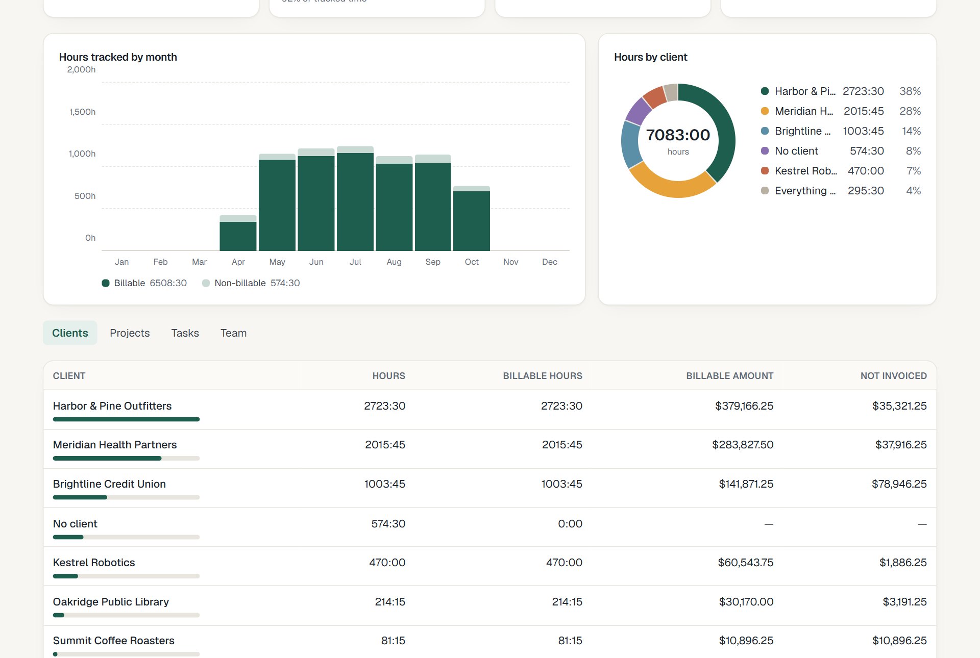Click the $379,166.25 billable amount
The height and width of the screenshot is (658, 980).
[x=744, y=406]
